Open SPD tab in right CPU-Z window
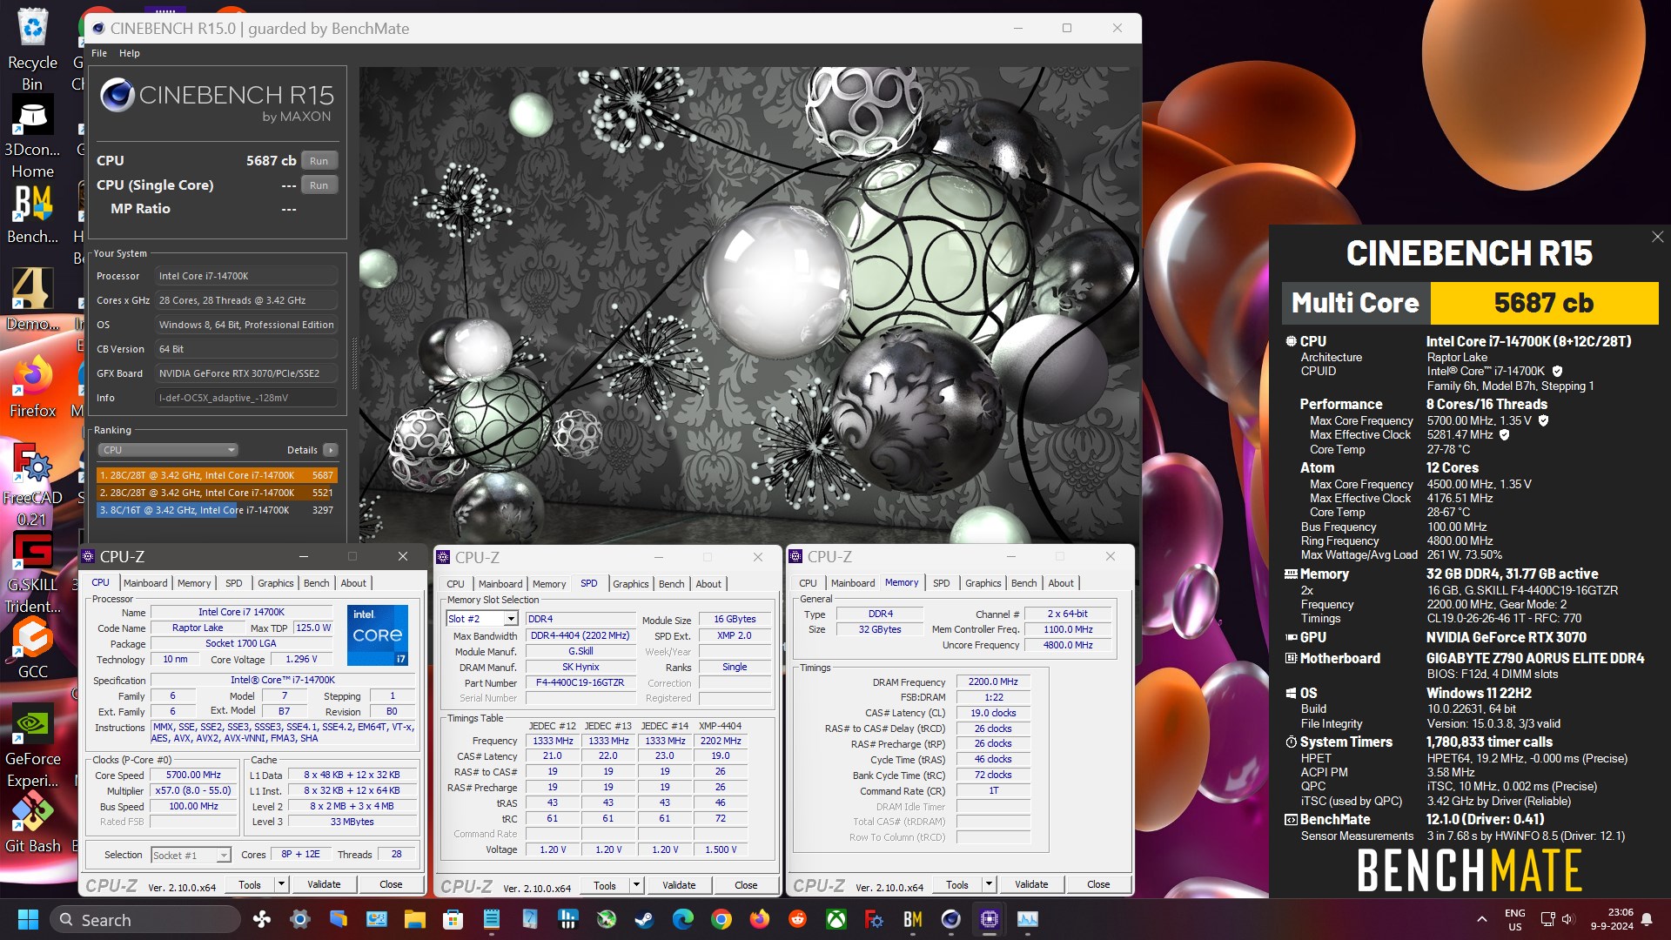Screen dimensions: 1671x940 click(941, 583)
